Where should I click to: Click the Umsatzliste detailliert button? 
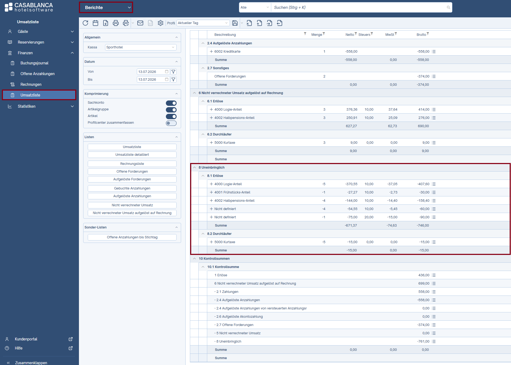pyautogui.click(x=132, y=155)
